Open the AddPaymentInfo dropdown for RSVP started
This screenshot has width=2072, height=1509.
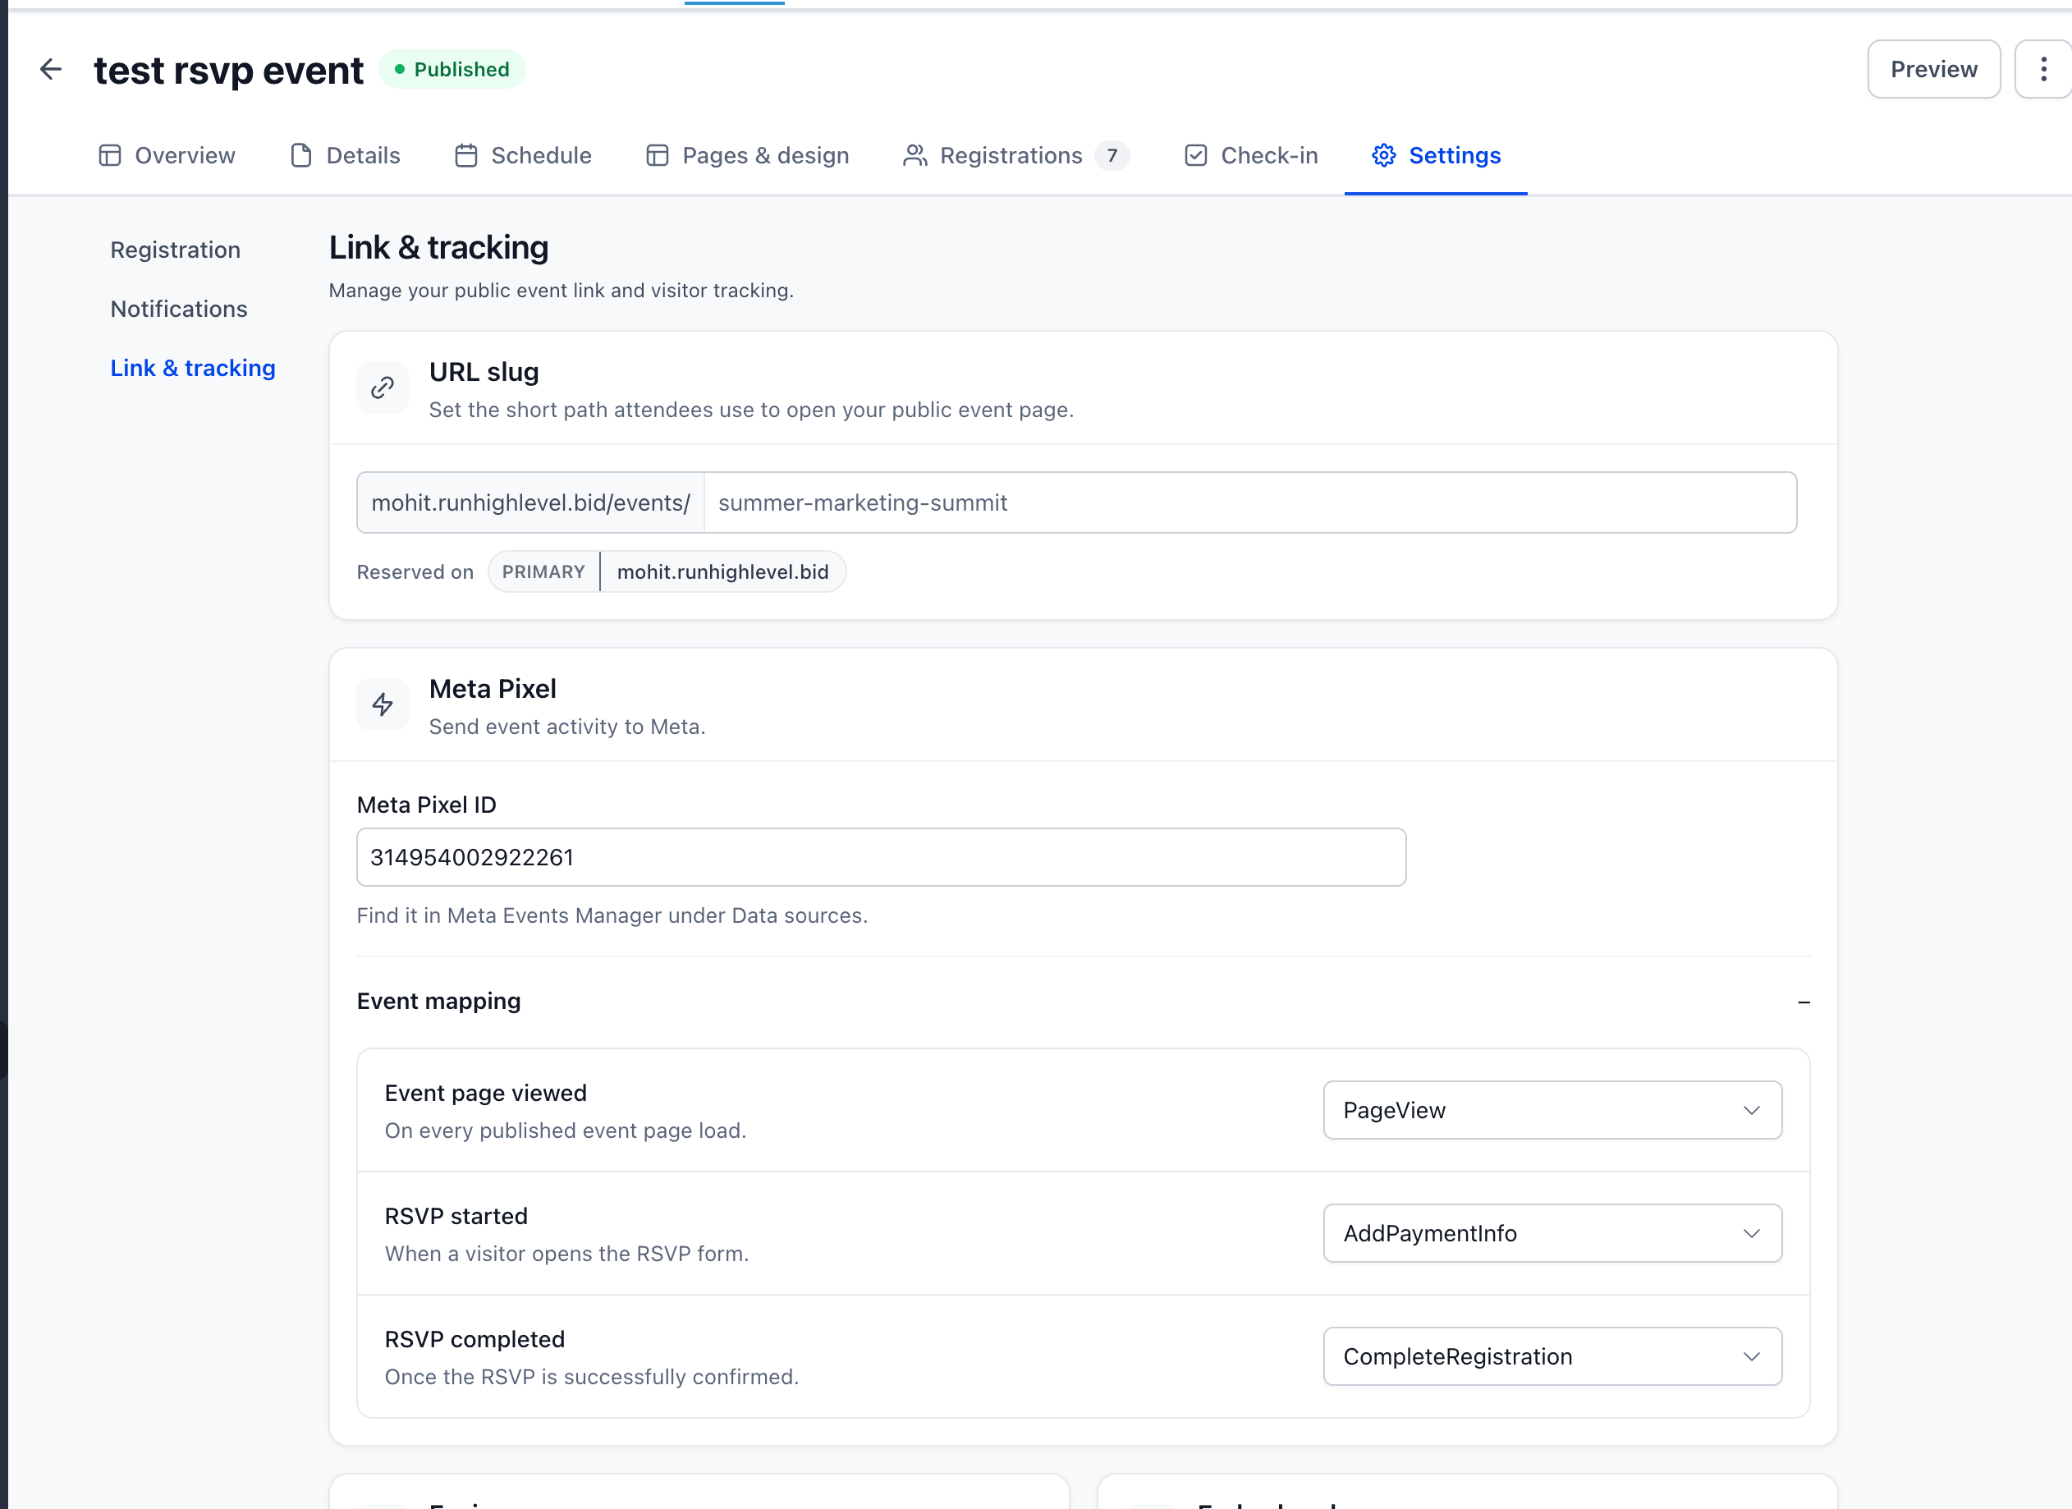(x=1552, y=1233)
